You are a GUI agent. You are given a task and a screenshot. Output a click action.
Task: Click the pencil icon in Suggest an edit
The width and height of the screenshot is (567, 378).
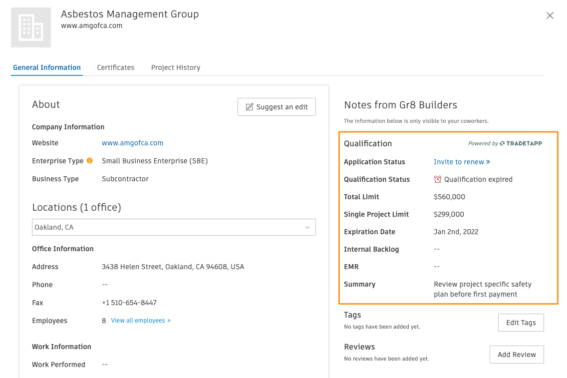(x=250, y=107)
